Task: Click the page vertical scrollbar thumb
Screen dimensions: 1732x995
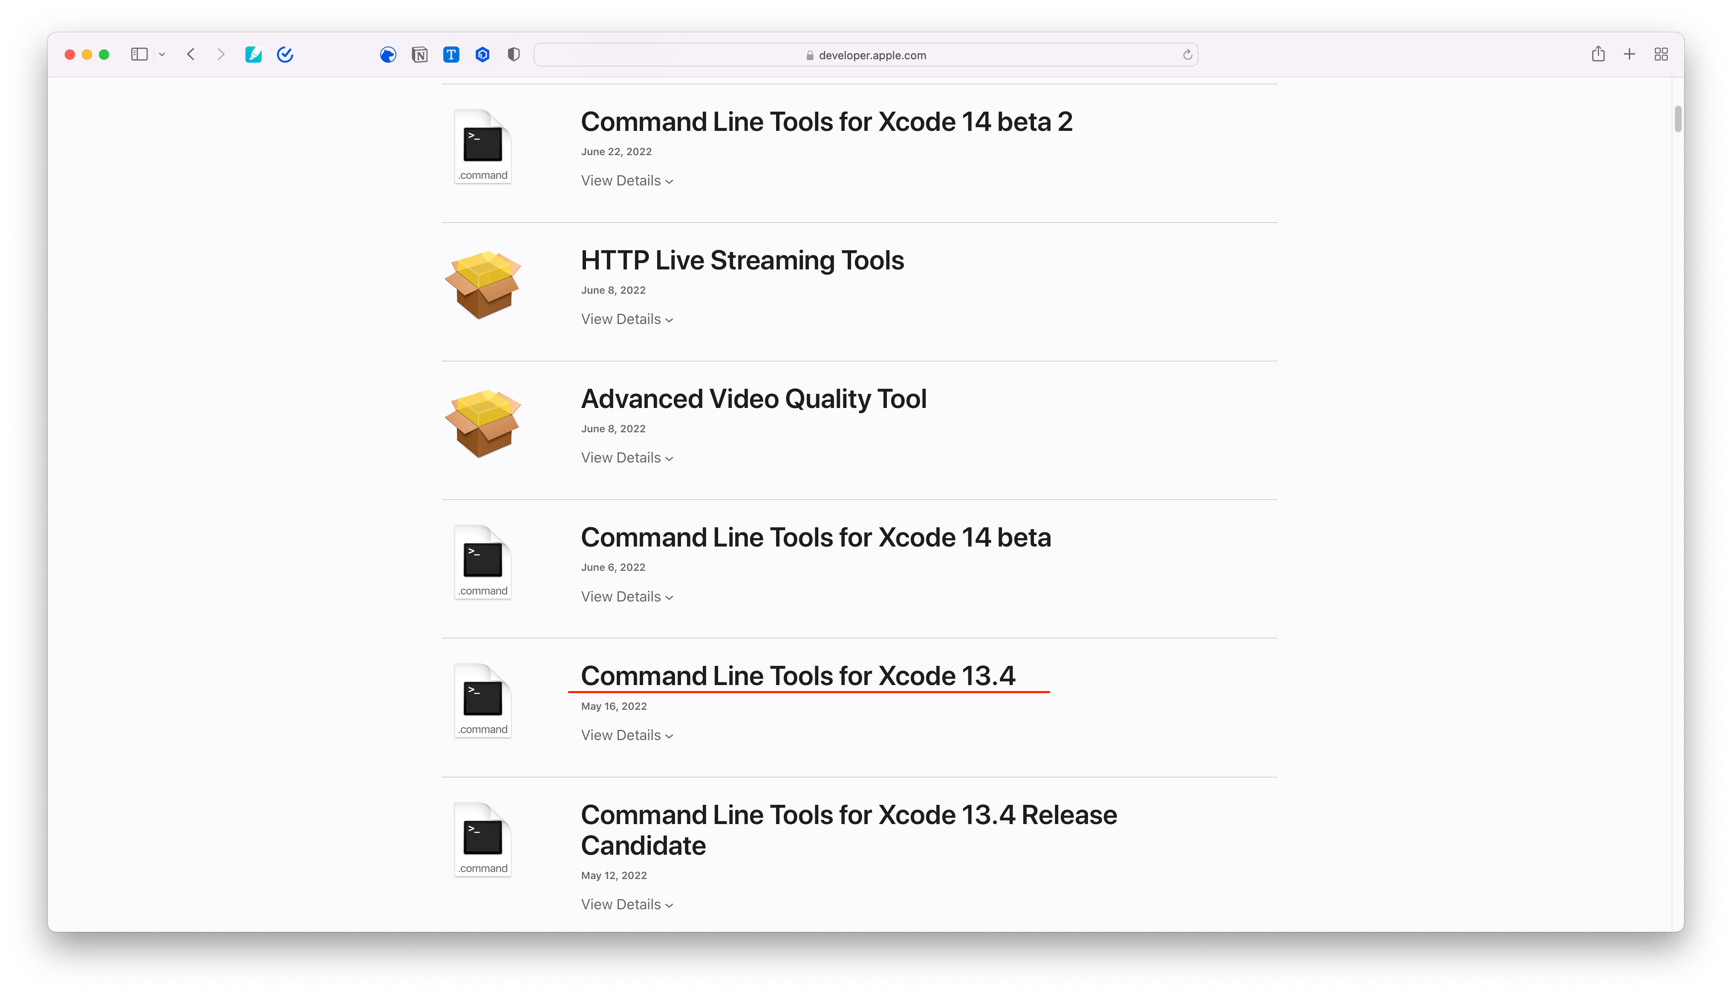Action: 1677,120
